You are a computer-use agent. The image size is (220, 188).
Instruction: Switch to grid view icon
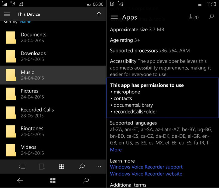coord(61,166)
